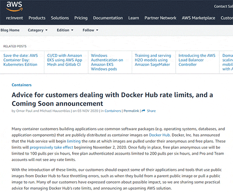Open the Pricing page
The image size is (233, 194).
coord(81,18)
